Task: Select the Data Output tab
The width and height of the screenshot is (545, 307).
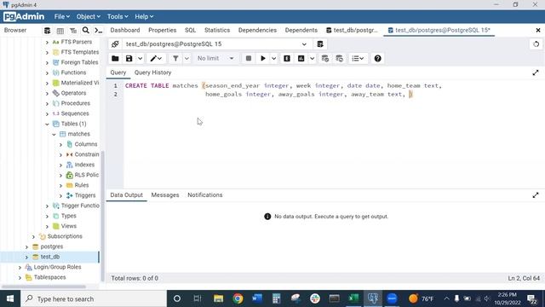Action: 127,195
